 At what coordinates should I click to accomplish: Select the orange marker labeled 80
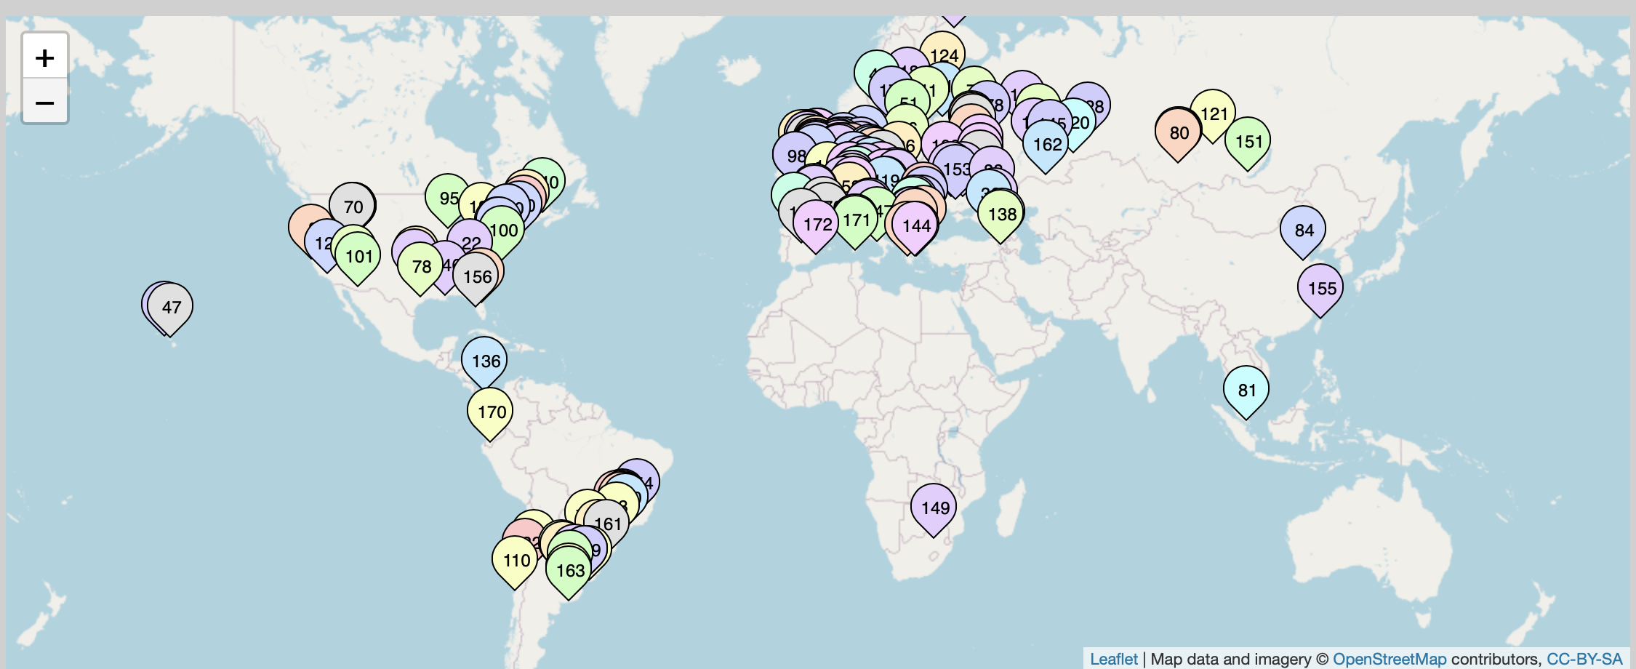point(1178,133)
